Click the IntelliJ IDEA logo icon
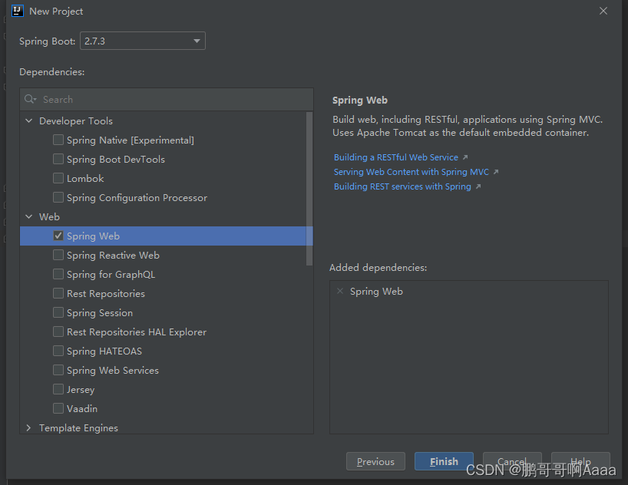This screenshot has width=628, height=485. [x=17, y=11]
